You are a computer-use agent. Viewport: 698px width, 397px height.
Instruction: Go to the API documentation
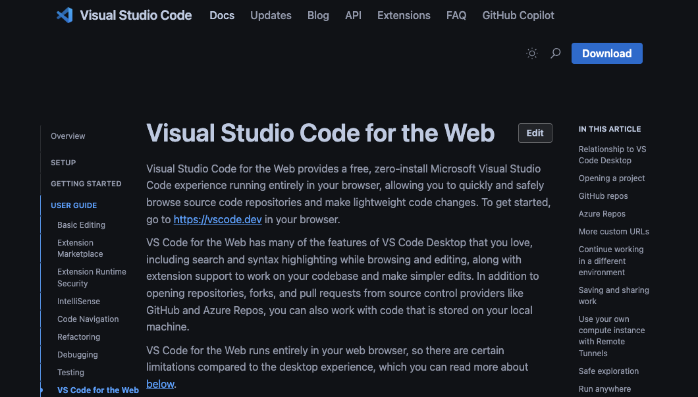pyautogui.click(x=353, y=15)
